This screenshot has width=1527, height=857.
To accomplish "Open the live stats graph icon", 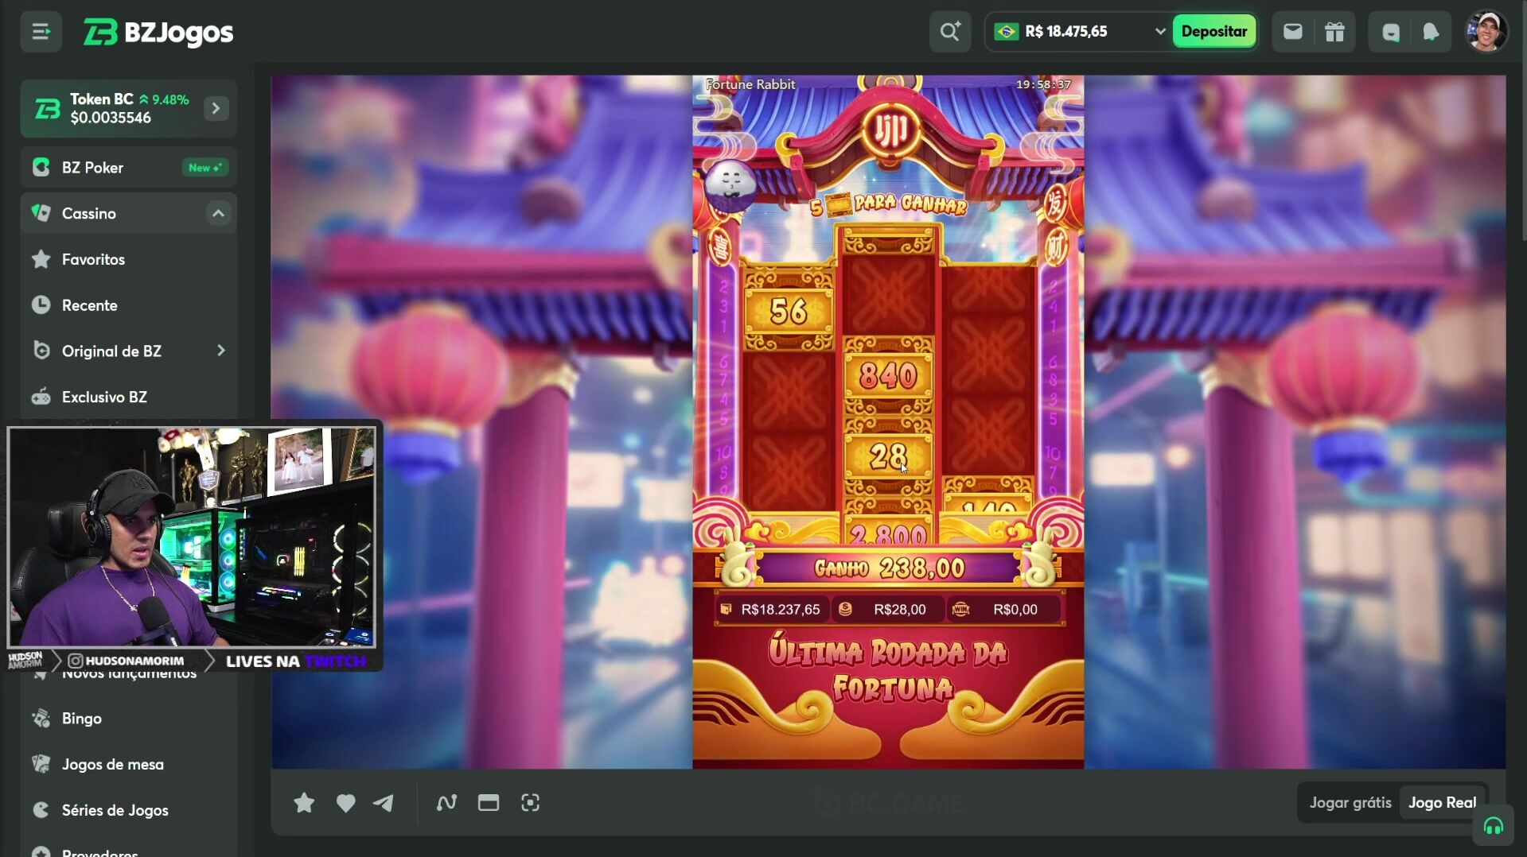I will pyautogui.click(x=446, y=803).
